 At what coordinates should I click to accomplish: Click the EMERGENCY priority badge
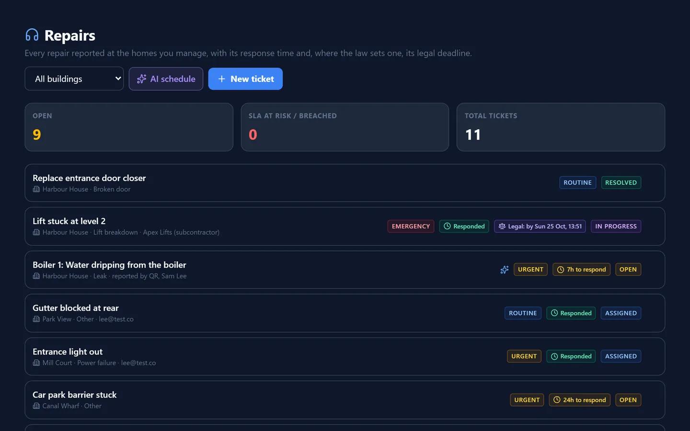tap(411, 227)
